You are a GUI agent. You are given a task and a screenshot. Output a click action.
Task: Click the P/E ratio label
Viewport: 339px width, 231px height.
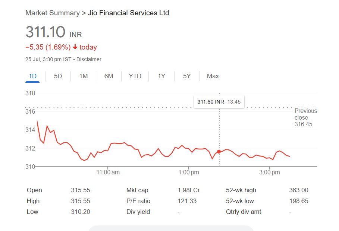pos(138,201)
